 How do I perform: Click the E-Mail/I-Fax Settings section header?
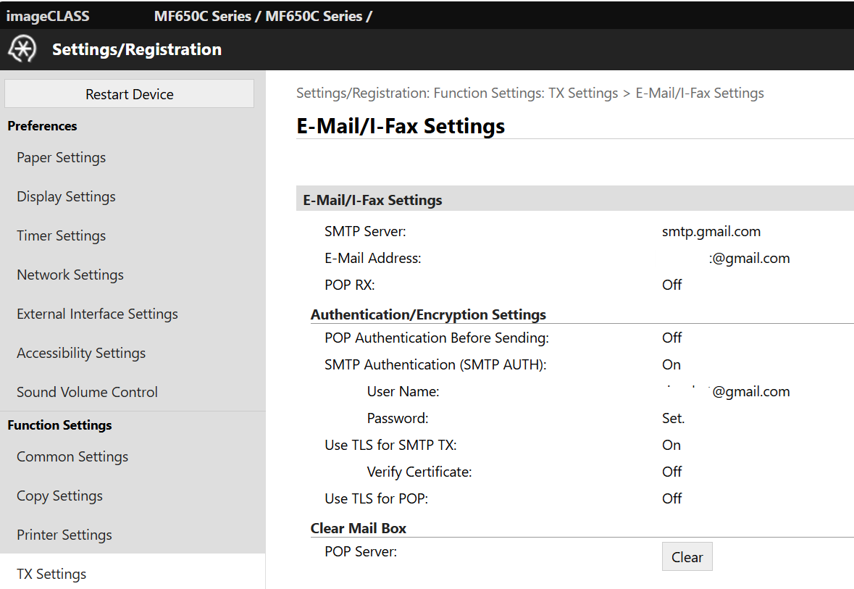coord(372,201)
